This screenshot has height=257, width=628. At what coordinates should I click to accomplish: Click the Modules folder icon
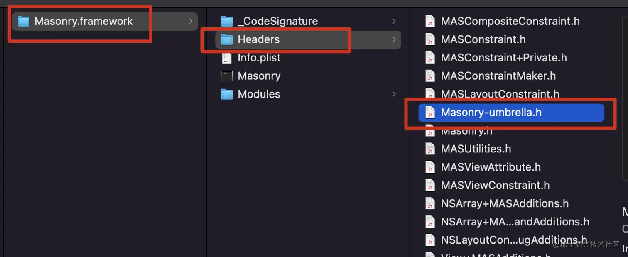click(x=227, y=94)
